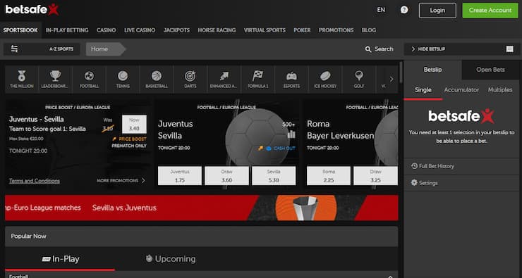This screenshot has height=278, width=522.
Task: Click the Cash Out label
Action: [284, 148]
